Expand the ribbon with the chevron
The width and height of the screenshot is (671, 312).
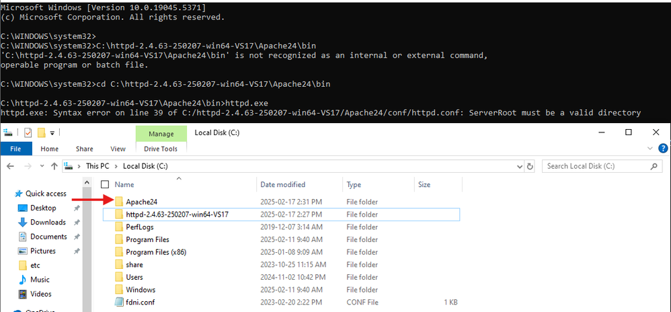pyautogui.click(x=650, y=148)
